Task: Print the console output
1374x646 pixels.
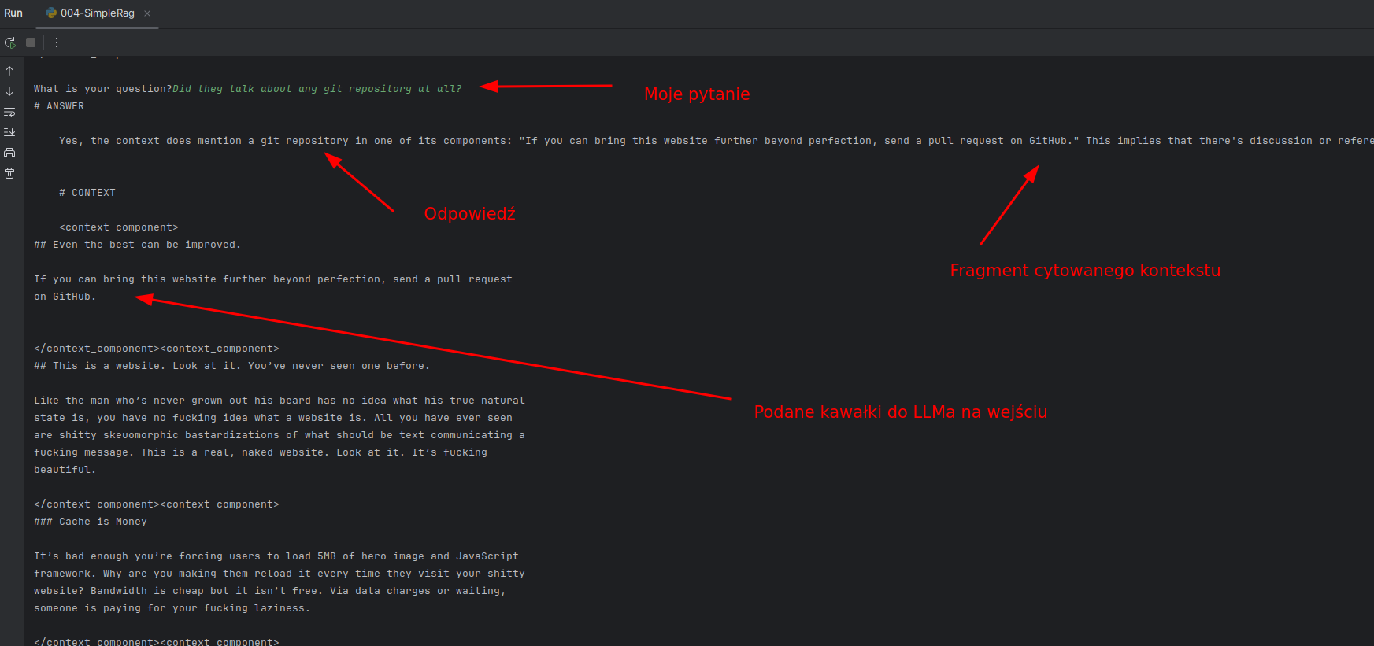Action: pos(9,153)
